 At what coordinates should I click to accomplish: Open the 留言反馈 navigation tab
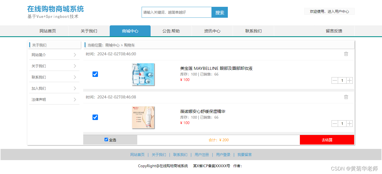coord(334,31)
